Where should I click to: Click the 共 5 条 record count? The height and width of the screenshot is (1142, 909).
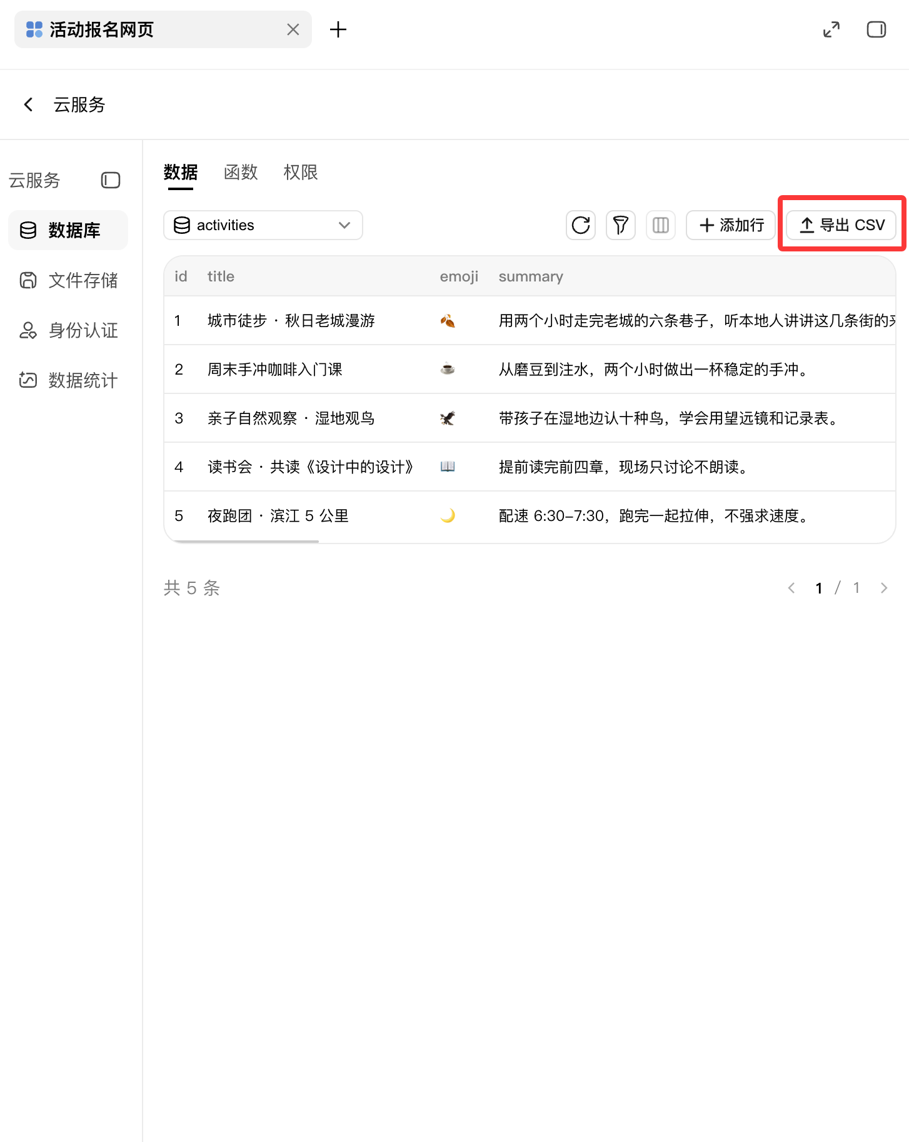coord(192,588)
